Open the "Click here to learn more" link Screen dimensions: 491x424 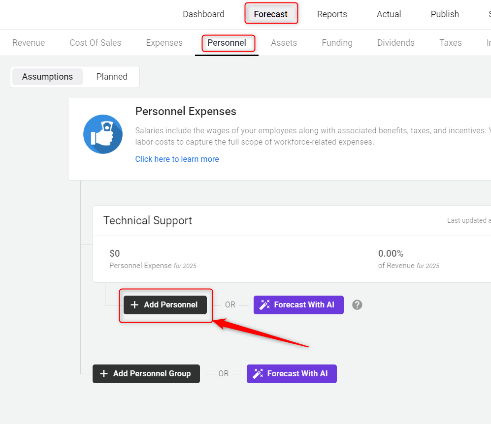[x=177, y=159]
